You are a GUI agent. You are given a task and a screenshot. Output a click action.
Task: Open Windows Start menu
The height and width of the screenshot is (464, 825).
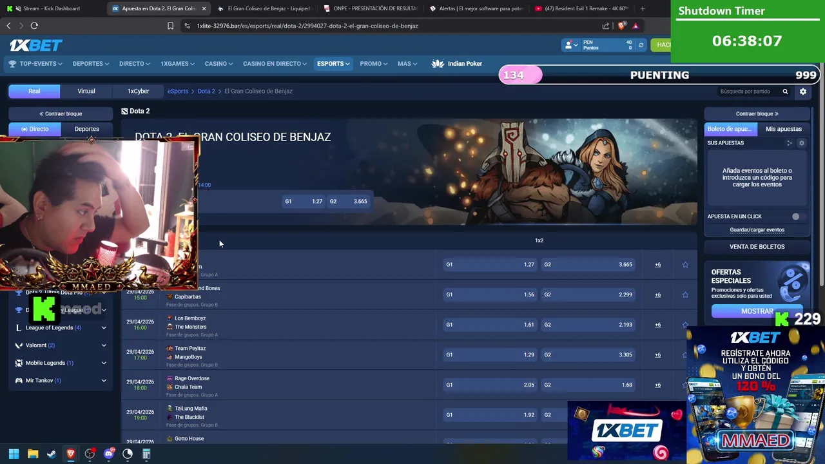pyautogui.click(x=14, y=454)
